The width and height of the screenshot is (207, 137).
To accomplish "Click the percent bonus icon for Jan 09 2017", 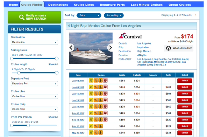I will pos(96,87).
